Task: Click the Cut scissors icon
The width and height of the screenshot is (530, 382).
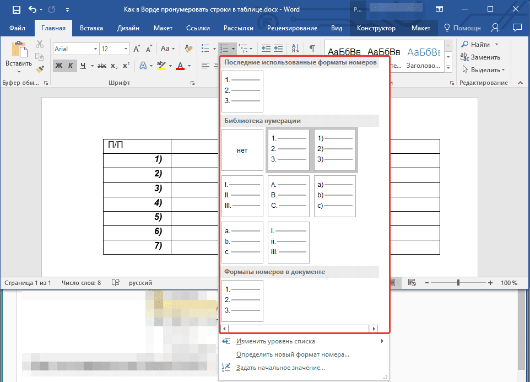Action: (x=40, y=45)
